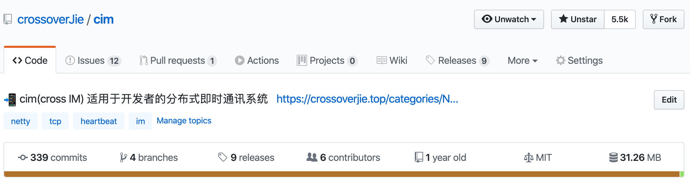690x181 pixels.
Task: Switch to the Pull requests tab
Action: 178,61
